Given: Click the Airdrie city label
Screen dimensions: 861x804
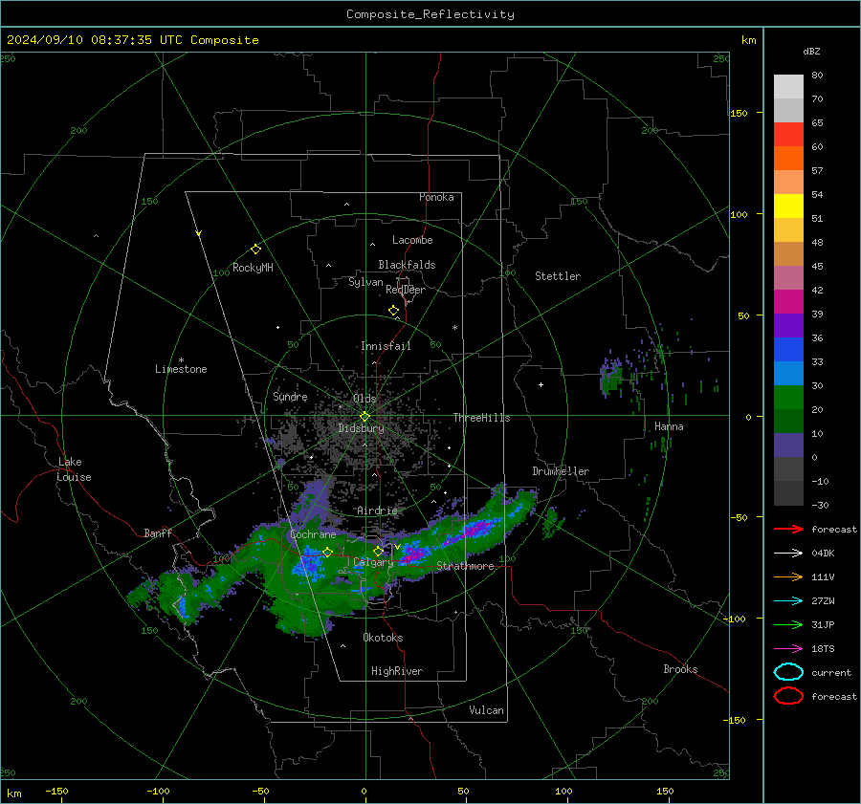Looking at the screenshot, I should click(377, 511).
